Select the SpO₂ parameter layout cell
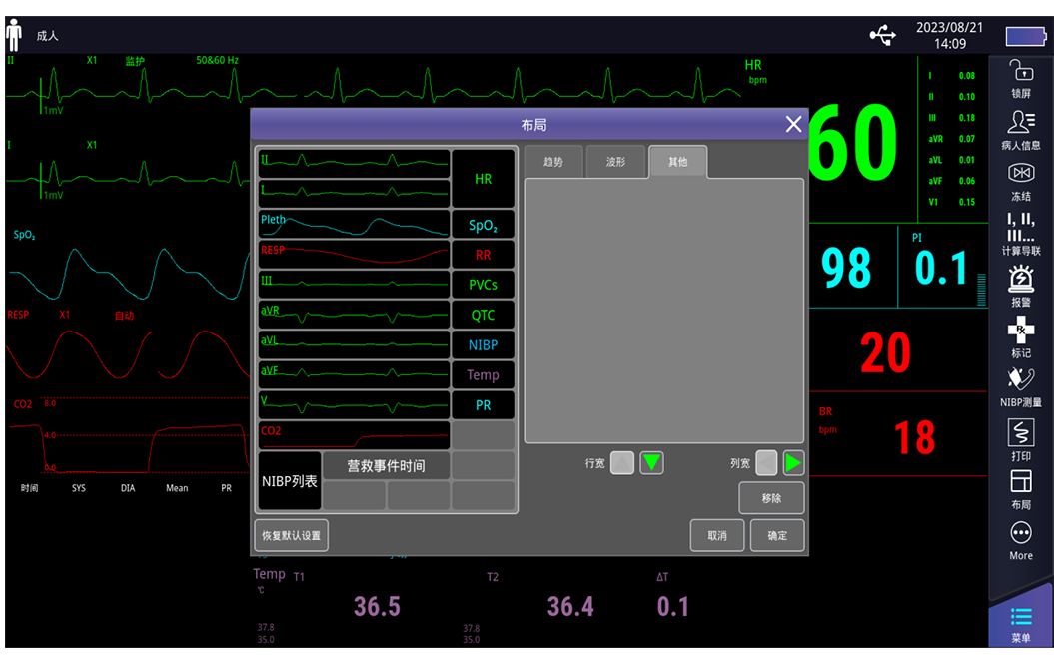The width and height of the screenshot is (1054, 664). (484, 225)
